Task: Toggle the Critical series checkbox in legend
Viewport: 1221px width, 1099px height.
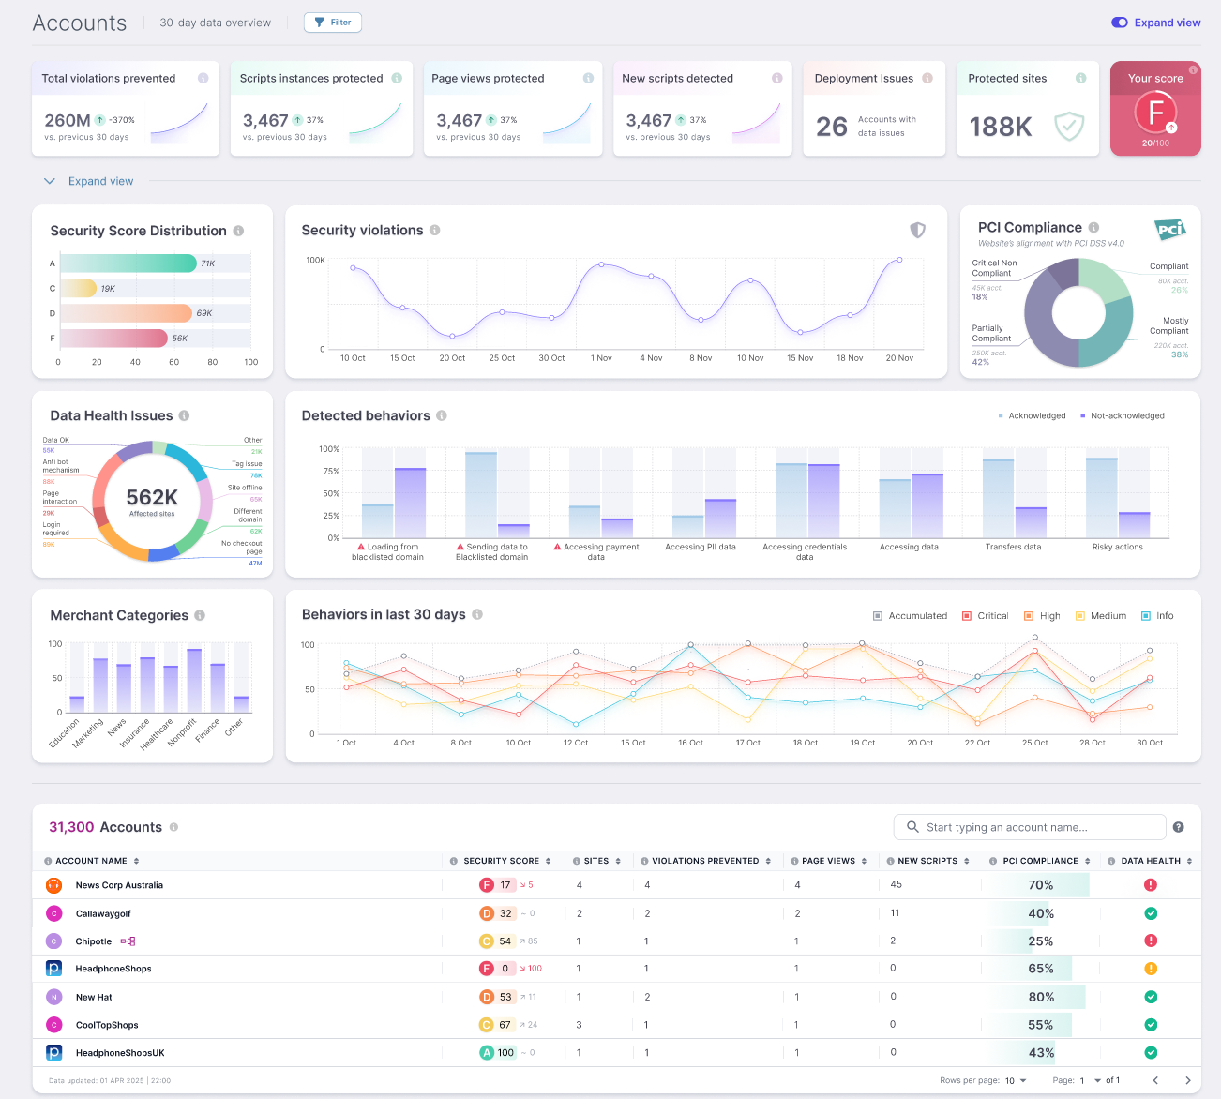Action: (967, 616)
